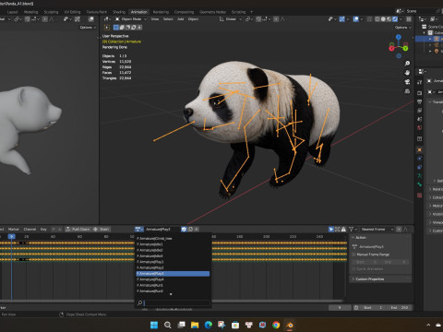Open dope sheet mode selector icon
Viewport: 443px width, 332px height.
click(139, 229)
